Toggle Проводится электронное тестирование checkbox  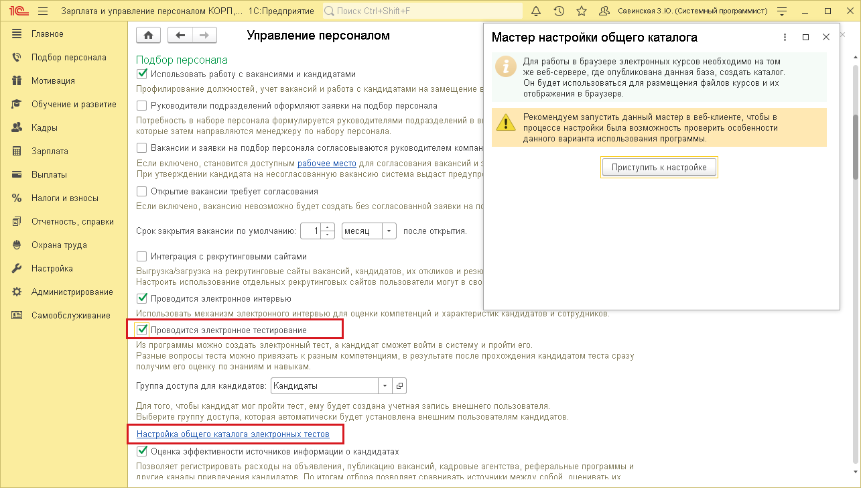click(x=141, y=330)
